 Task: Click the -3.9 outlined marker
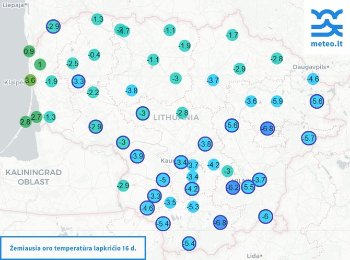click(137, 156)
